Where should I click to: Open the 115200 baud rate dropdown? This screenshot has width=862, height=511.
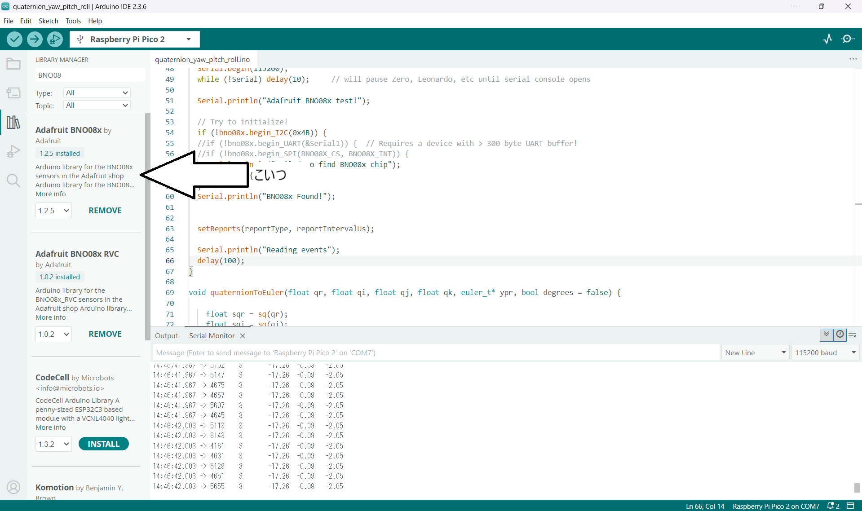tap(825, 352)
